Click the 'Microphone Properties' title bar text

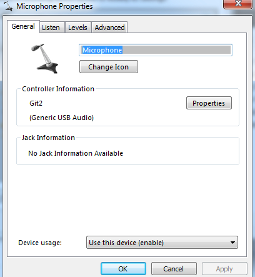(x=54, y=6)
